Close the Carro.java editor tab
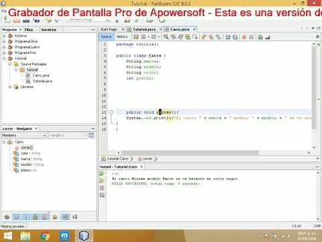Image resolution: width=322 pixels, height=242 pixels. tap(195, 29)
